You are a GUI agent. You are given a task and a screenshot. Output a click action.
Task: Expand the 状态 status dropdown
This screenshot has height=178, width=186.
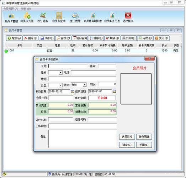(84, 85)
